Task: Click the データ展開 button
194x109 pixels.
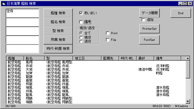Action: tap(149, 13)
